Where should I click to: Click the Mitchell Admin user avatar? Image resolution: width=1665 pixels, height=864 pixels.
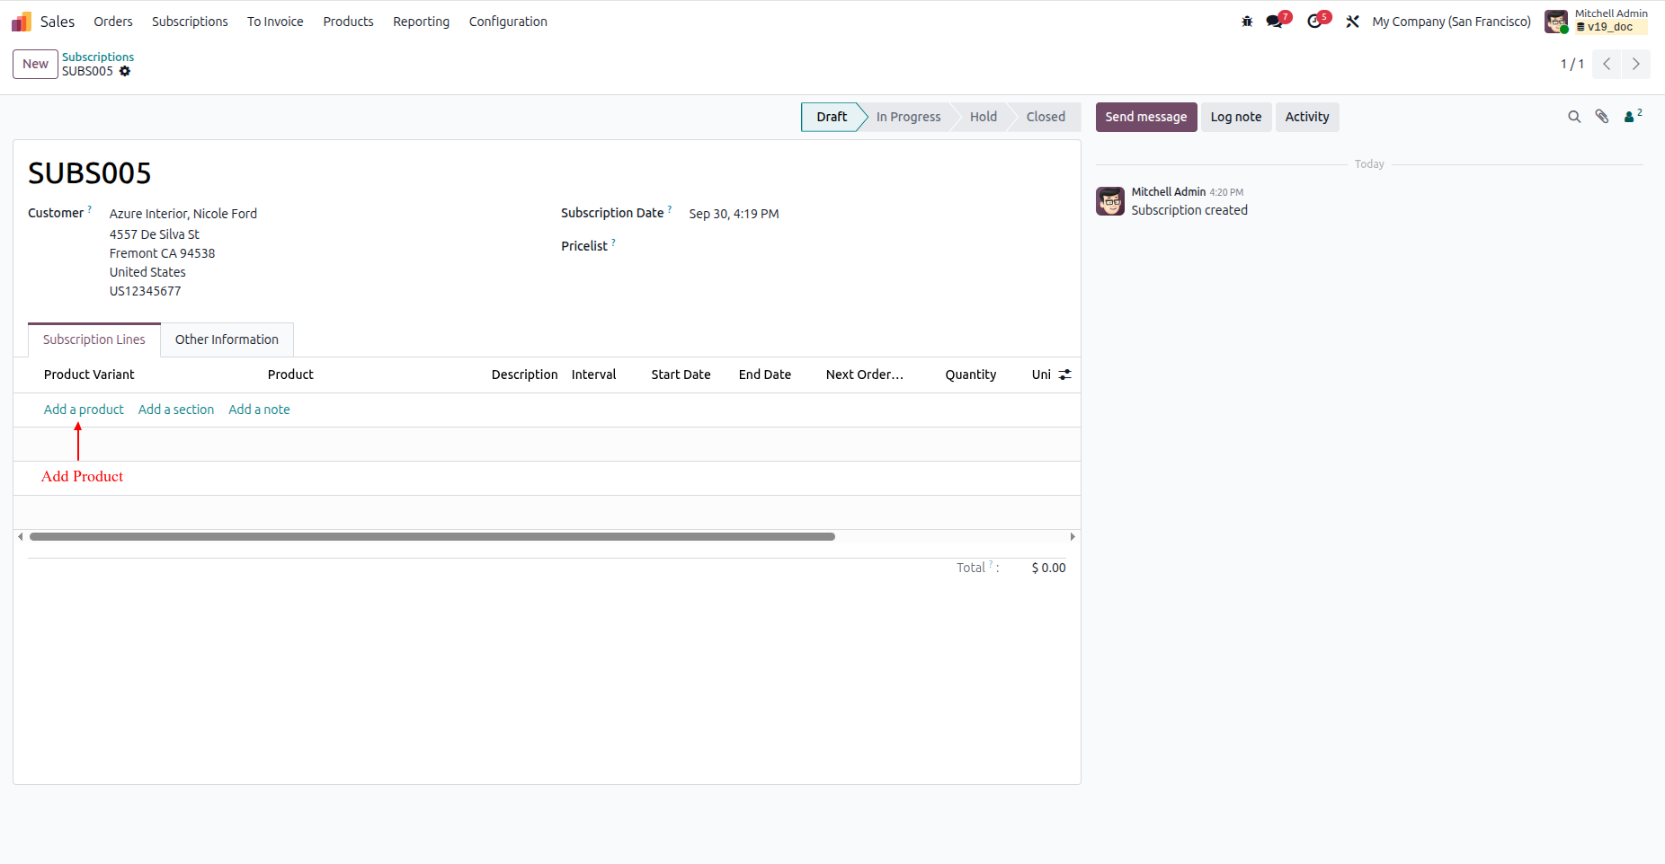point(1556,22)
